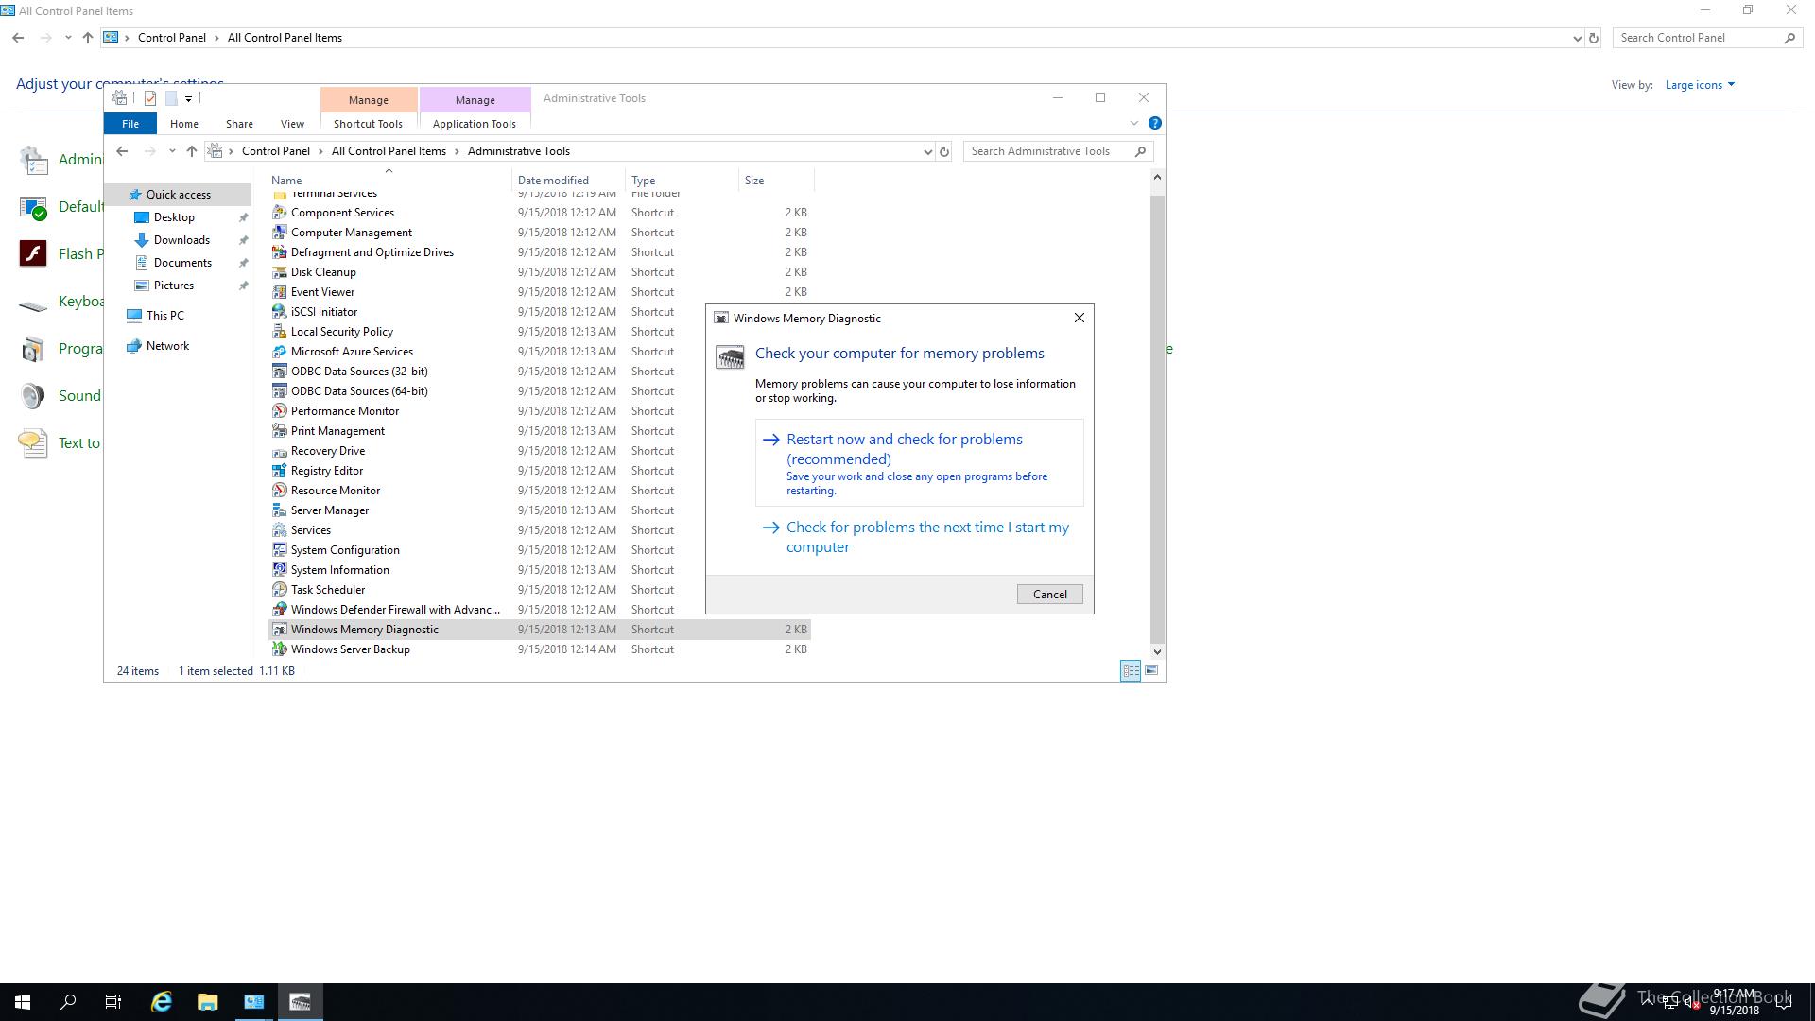Open the Memory Diagnostic taskbar item
This screenshot has height=1021, width=1815.
pyautogui.click(x=301, y=1002)
